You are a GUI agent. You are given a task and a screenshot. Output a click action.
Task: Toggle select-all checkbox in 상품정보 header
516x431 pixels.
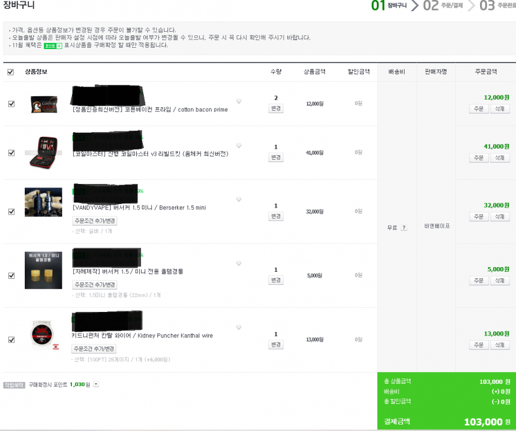[11, 72]
